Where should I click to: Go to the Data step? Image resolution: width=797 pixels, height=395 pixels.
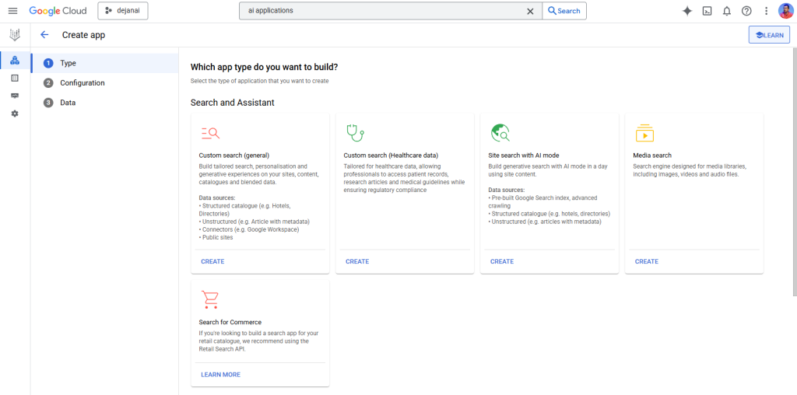pyautogui.click(x=68, y=103)
